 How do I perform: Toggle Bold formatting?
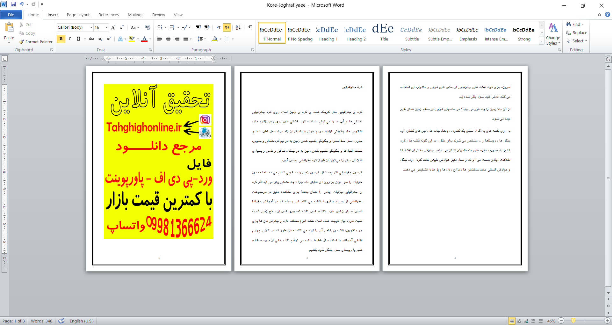point(61,39)
